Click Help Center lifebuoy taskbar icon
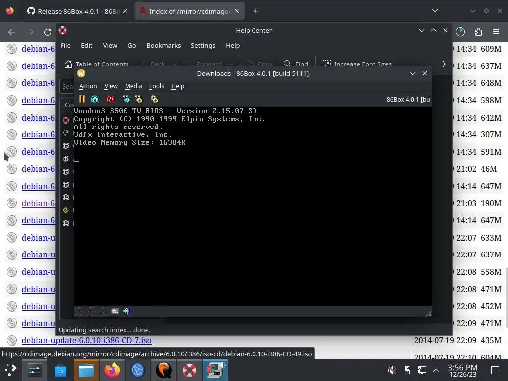Viewport: 508px width, 381px height. [189, 370]
